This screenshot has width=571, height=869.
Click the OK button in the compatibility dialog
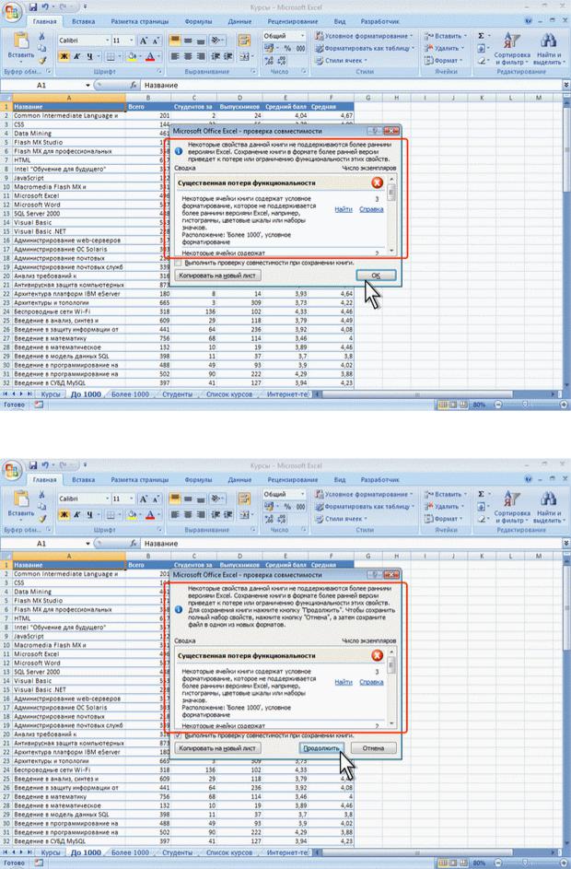pos(376,276)
